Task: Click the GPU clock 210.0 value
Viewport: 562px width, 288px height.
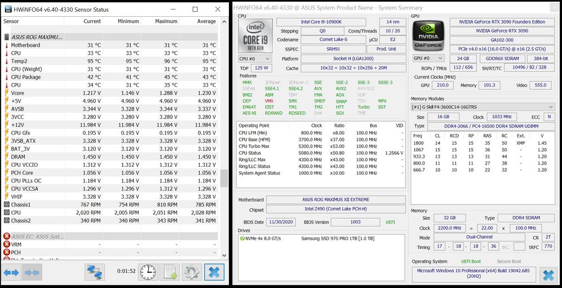Action: click(x=442, y=85)
